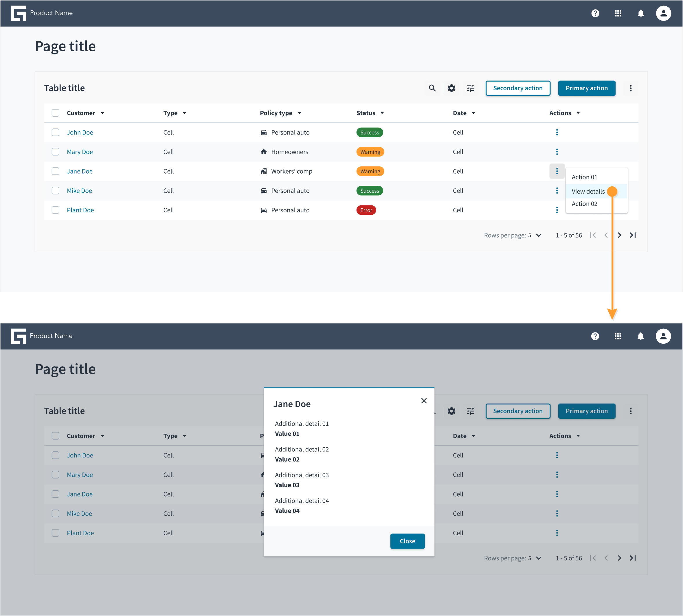
Task: Open overflow menu beside upper Primary action button
Action: pos(630,88)
